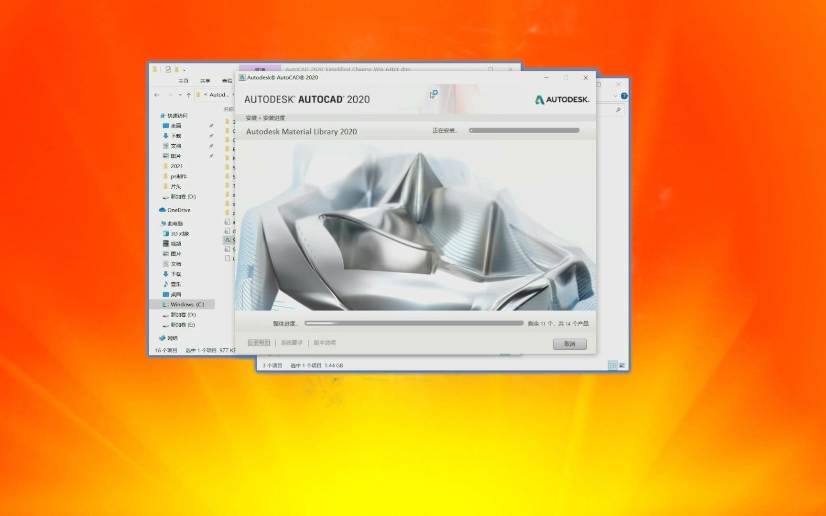
Task: Open the Customize Quick Access Toolbar dropdown
Action: coord(184,70)
